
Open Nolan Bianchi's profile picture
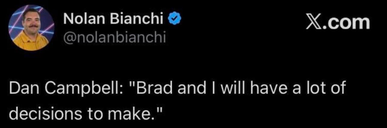point(31,27)
